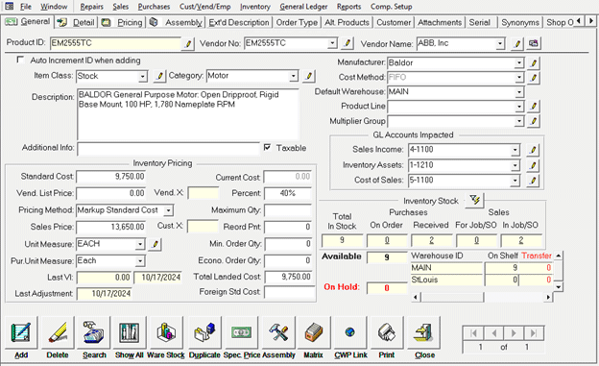The height and width of the screenshot is (366, 599).
Task: Click edit pencil next to Vendor Name
Action: tap(516, 43)
